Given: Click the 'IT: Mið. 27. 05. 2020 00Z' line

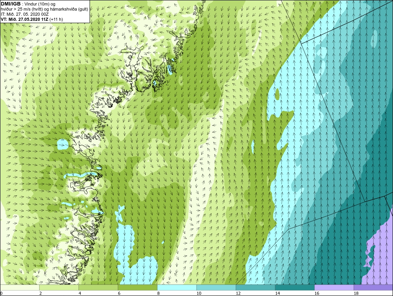Looking at the screenshot, I should click(25, 14).
